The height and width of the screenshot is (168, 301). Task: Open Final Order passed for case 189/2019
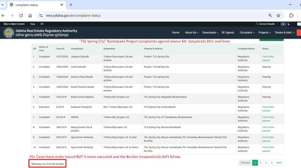(268, 129)
